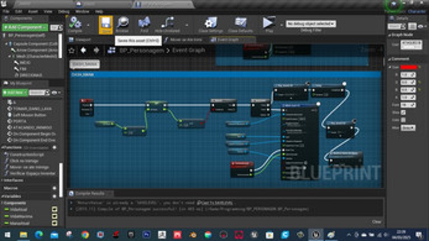The height and width of the screenshot is (241, 429).
Task: Click the Details panel search box
Action: (396, 26)
